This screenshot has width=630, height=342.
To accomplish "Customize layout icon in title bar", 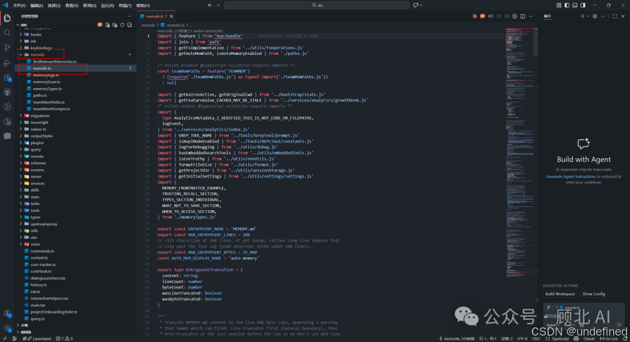I will click(559, 5).
